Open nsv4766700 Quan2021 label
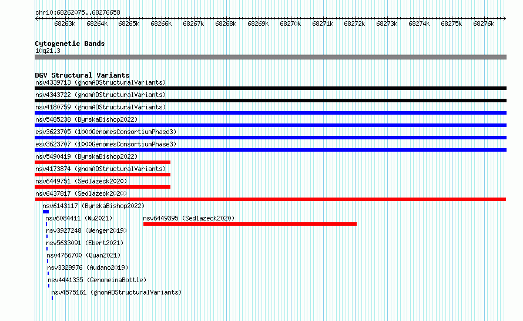The image size is (523, 321). tap(83, 255)
